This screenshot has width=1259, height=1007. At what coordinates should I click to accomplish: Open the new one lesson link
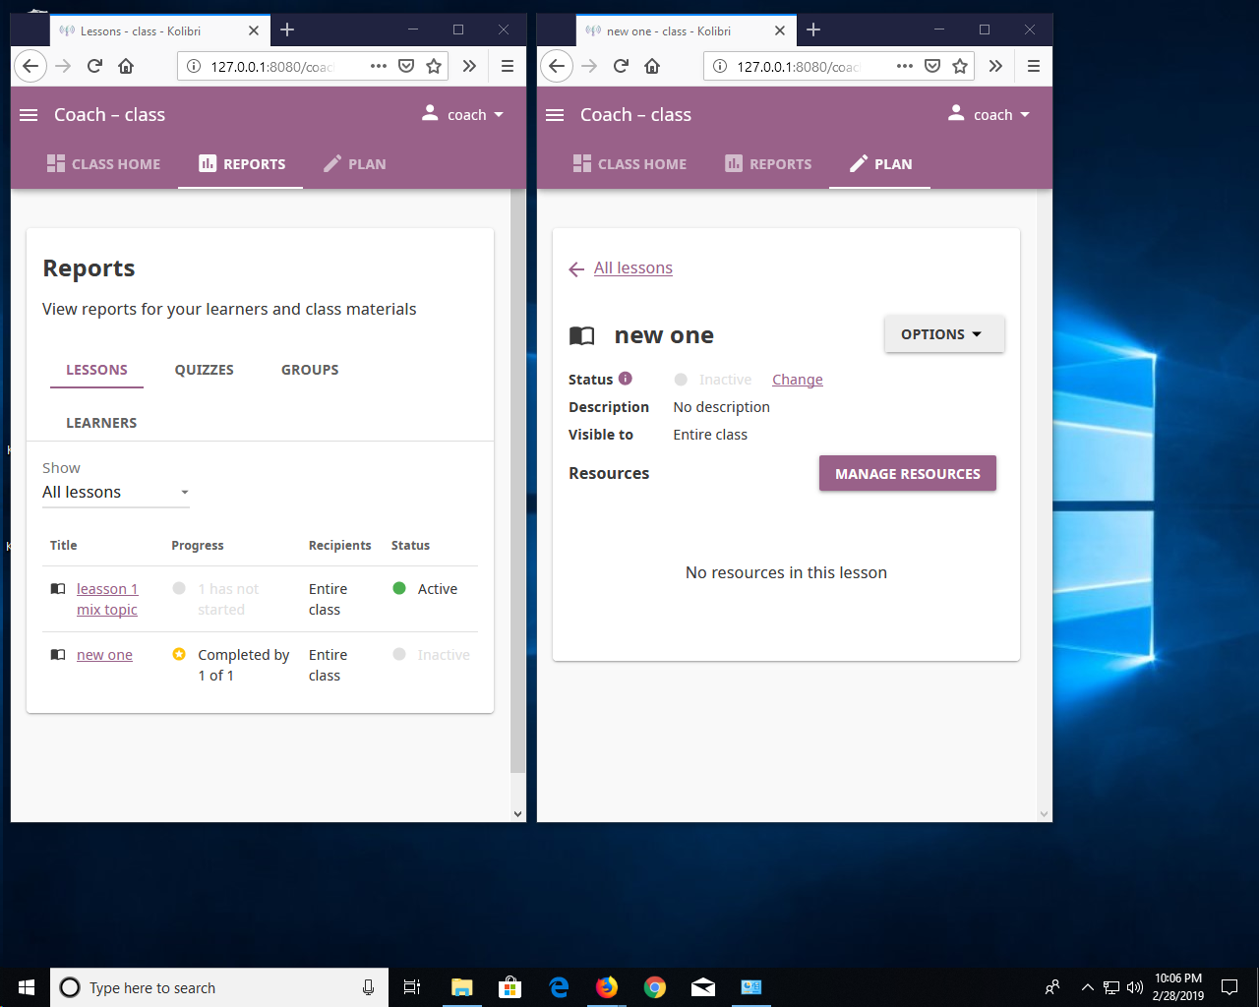(x=104, y=655)
